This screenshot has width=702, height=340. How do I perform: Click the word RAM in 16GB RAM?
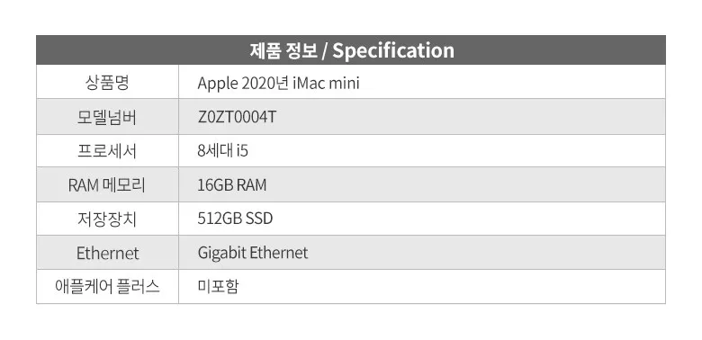[x=251, y=184]
